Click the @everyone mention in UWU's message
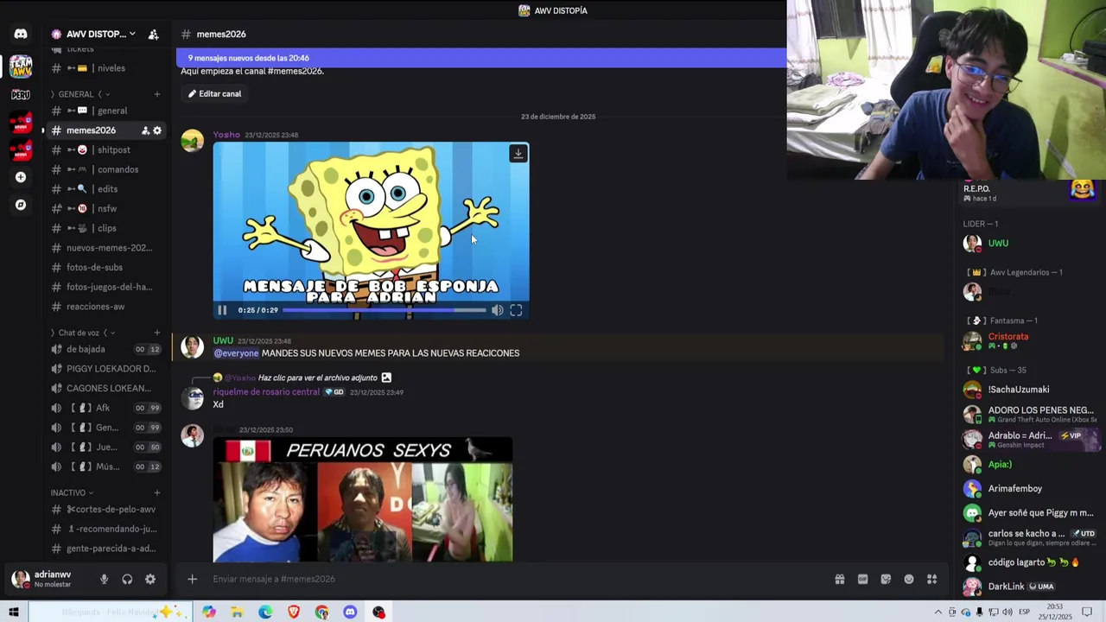This screenshot has height=622, width=1106. click(x=236, y=353)
